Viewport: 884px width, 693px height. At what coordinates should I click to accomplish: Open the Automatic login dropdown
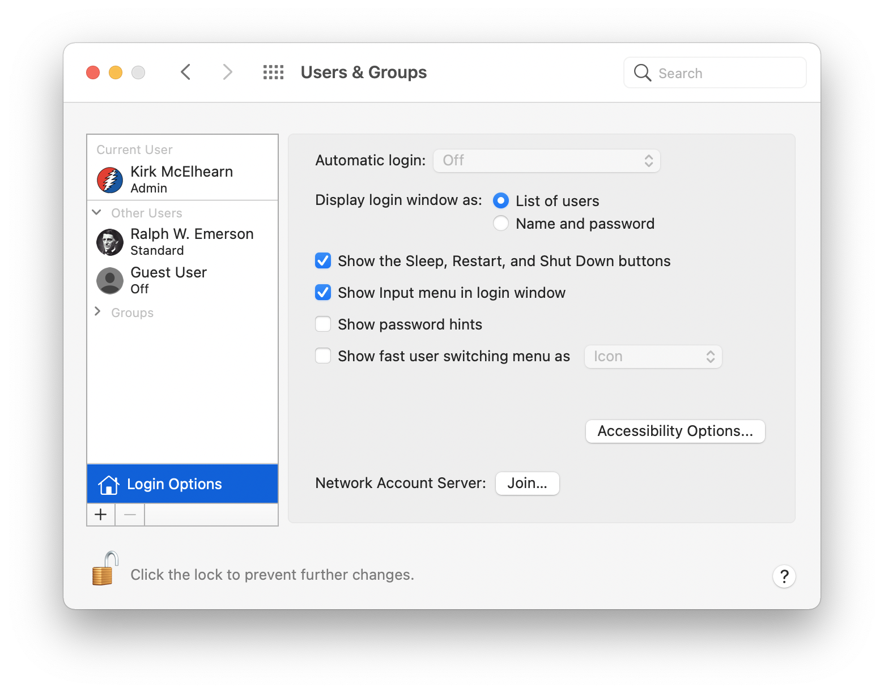click(547, 161)
